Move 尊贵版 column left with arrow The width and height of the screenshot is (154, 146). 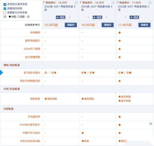(x=125, y=17)
